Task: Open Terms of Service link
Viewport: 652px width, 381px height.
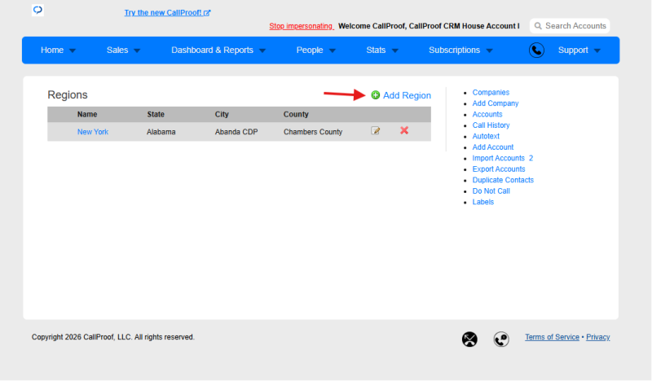Action: tap(552, 337)
